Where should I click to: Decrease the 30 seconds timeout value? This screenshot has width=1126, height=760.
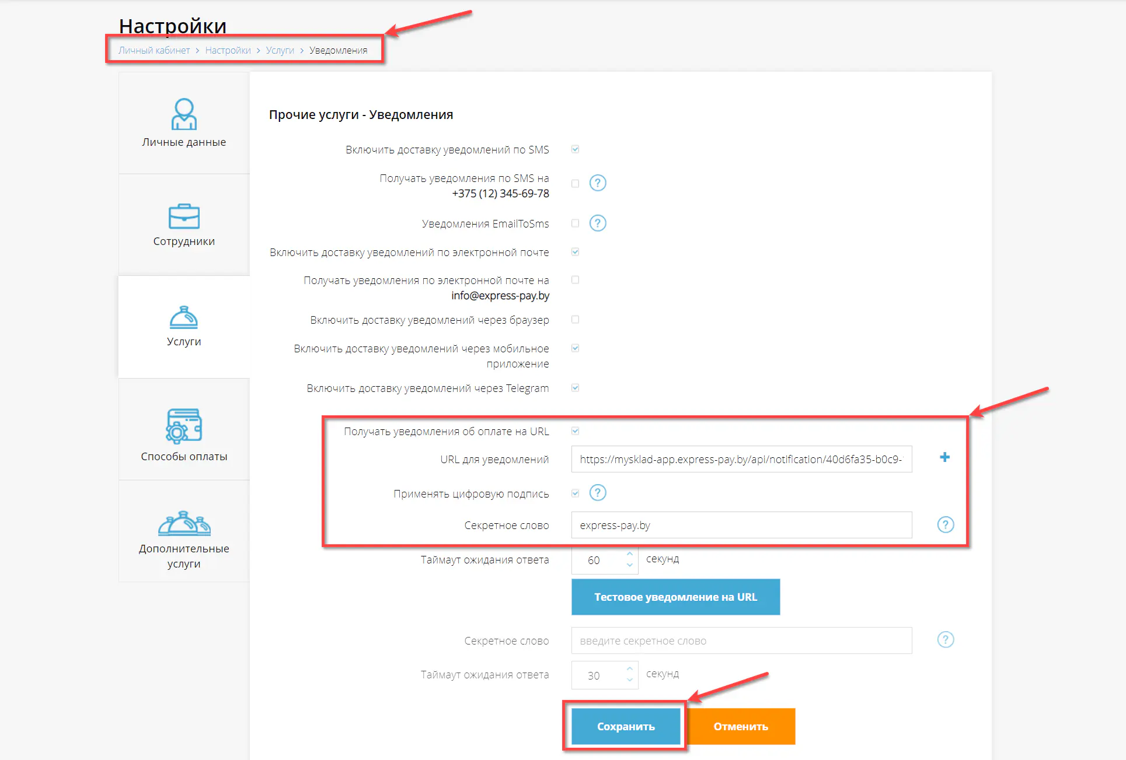pos(629,680)
